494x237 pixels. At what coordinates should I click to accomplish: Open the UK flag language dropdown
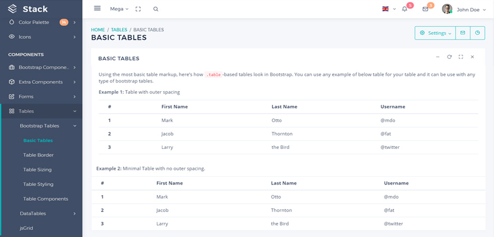point(389,9)
